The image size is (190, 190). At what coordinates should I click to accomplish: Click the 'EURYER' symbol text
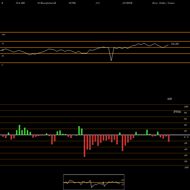tap(127, 3)
